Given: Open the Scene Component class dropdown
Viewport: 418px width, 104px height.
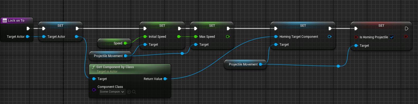Looking at the screenshot, I should tap(112, 92).
